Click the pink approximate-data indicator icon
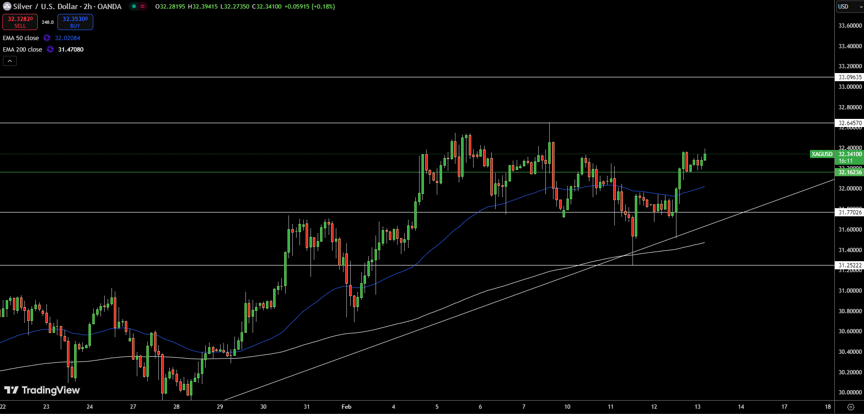The image size is (864, 414). [143, 6]
